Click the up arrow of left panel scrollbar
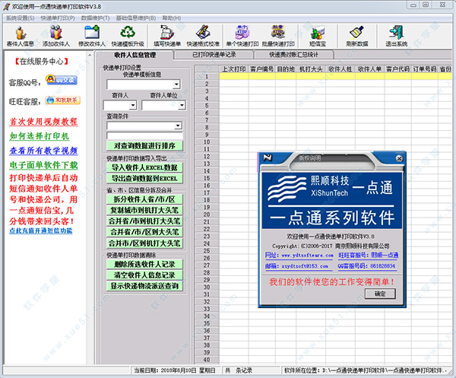The image size is (456, 378). coord(90,55)
